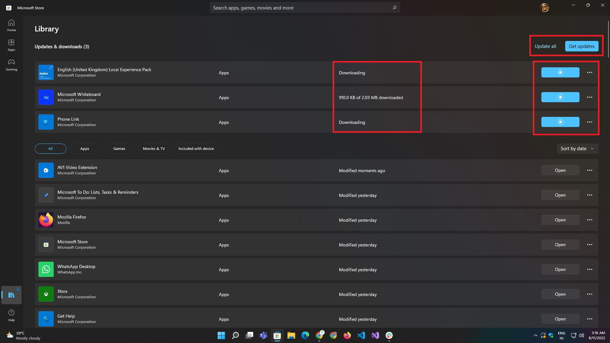Click the AV1 Video Extension app icon

point(46,170)
